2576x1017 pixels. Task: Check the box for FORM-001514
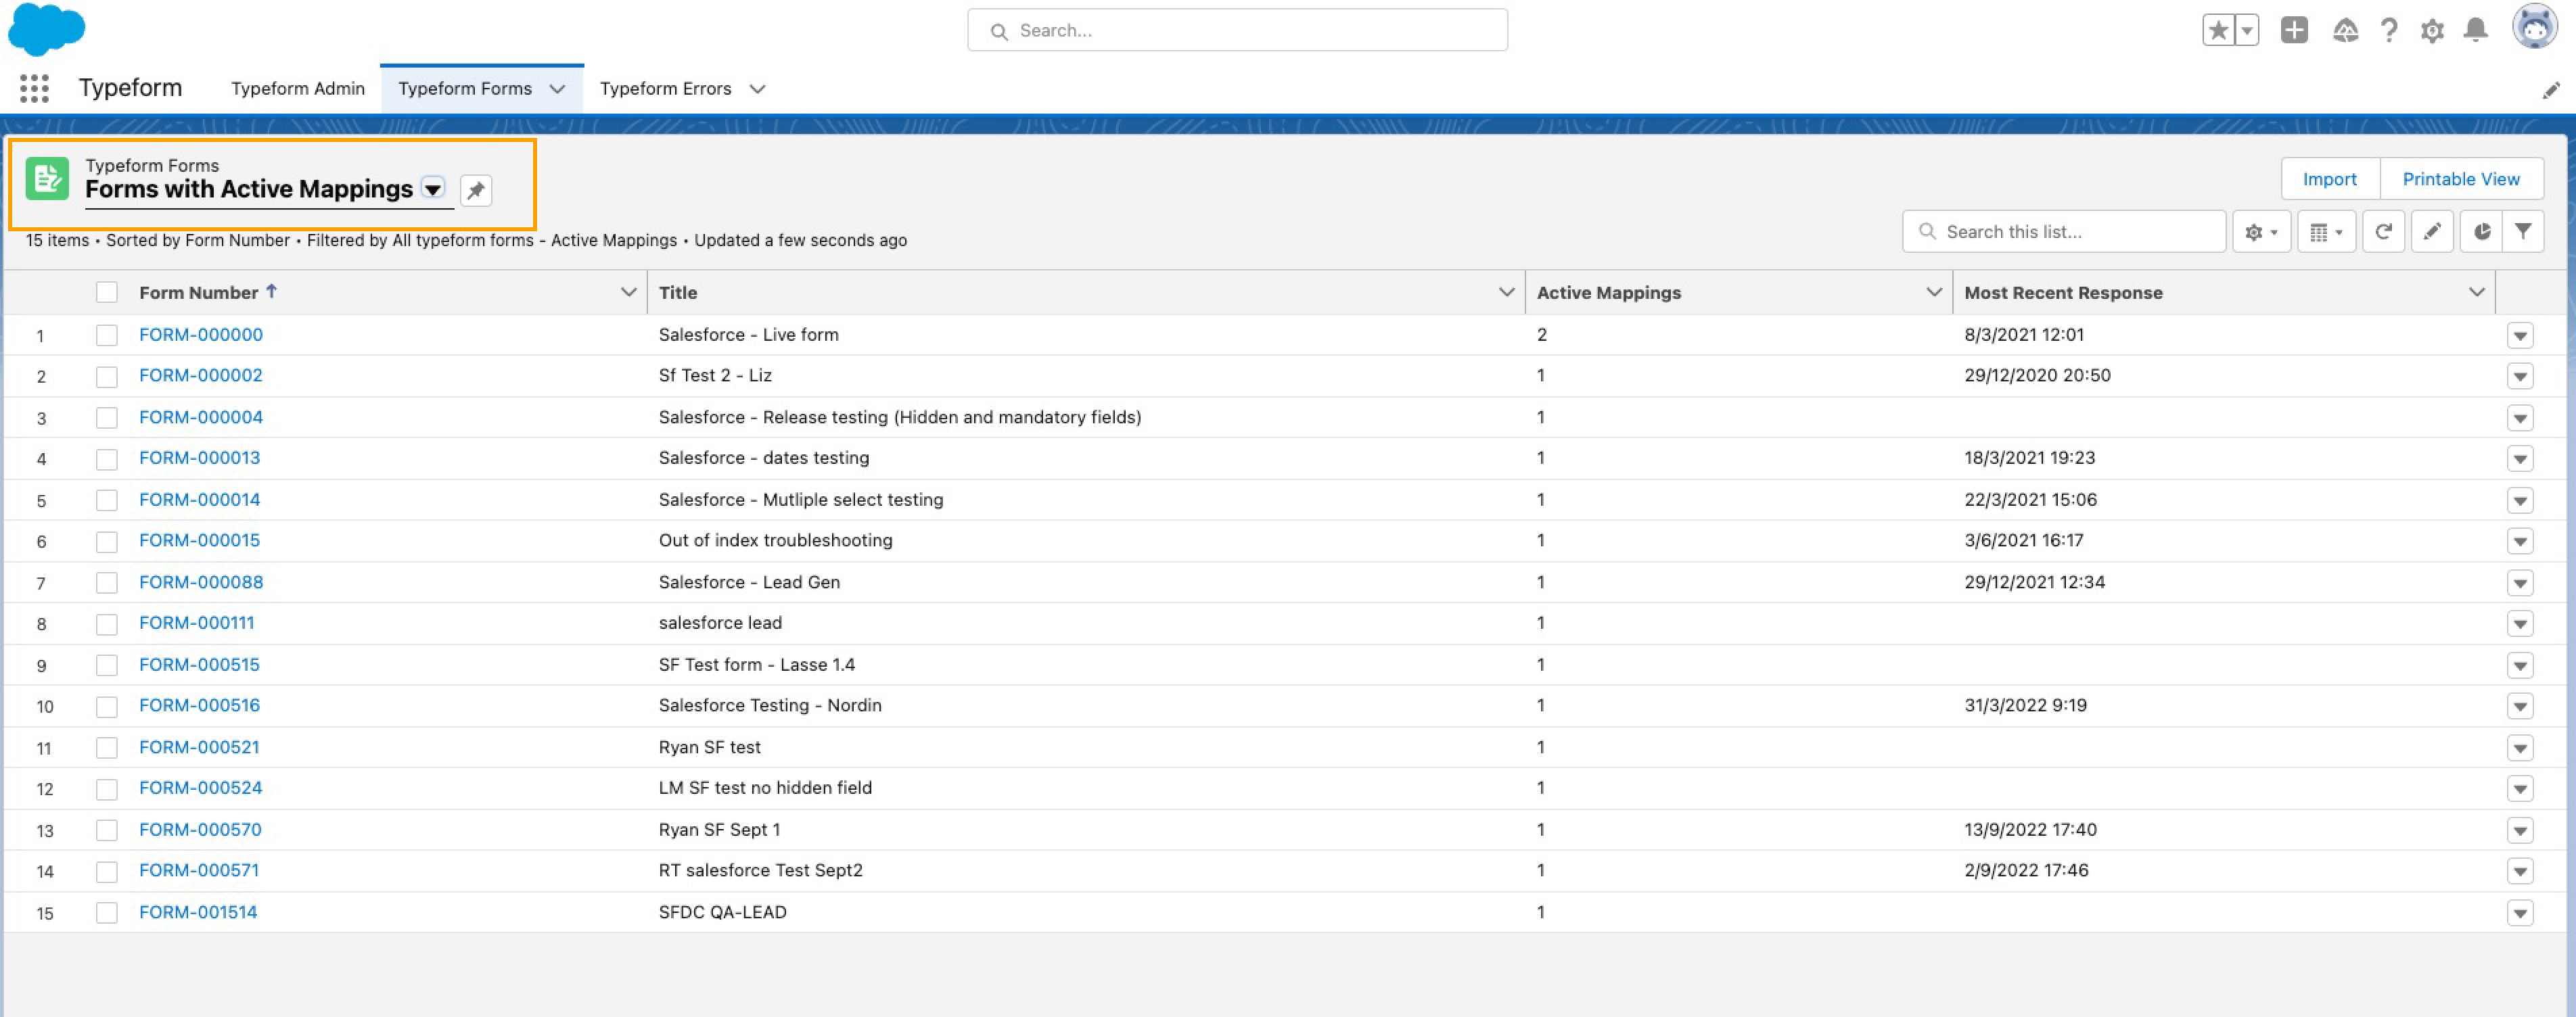tap(107, 913)
